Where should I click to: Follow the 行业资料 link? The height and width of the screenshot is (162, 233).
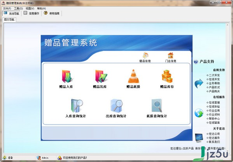(214, 115)
